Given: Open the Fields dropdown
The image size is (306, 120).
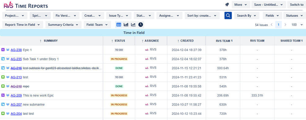Looking at the screenshot, I should [x=272, y=16].
